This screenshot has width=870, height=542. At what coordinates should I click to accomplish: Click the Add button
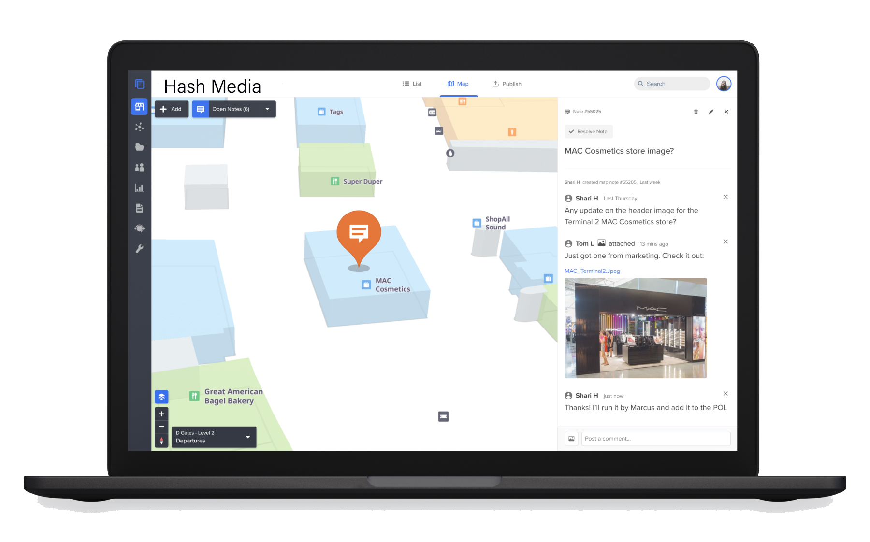coord(171,109)
